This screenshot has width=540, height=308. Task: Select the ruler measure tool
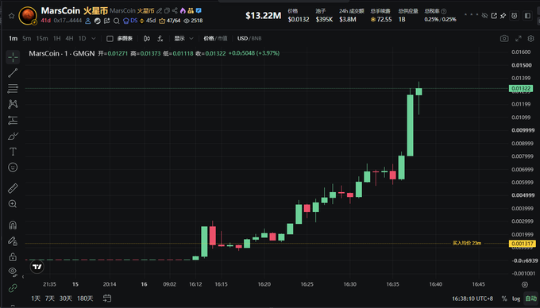point(13,188)
